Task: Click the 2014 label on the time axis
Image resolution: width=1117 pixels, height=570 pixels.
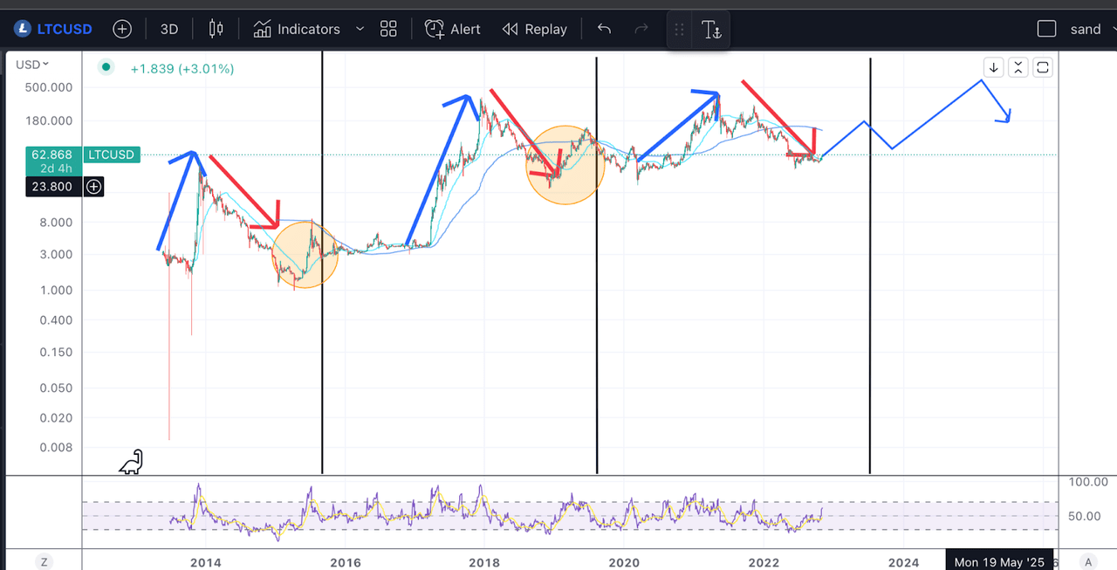Action: (206, 562)
